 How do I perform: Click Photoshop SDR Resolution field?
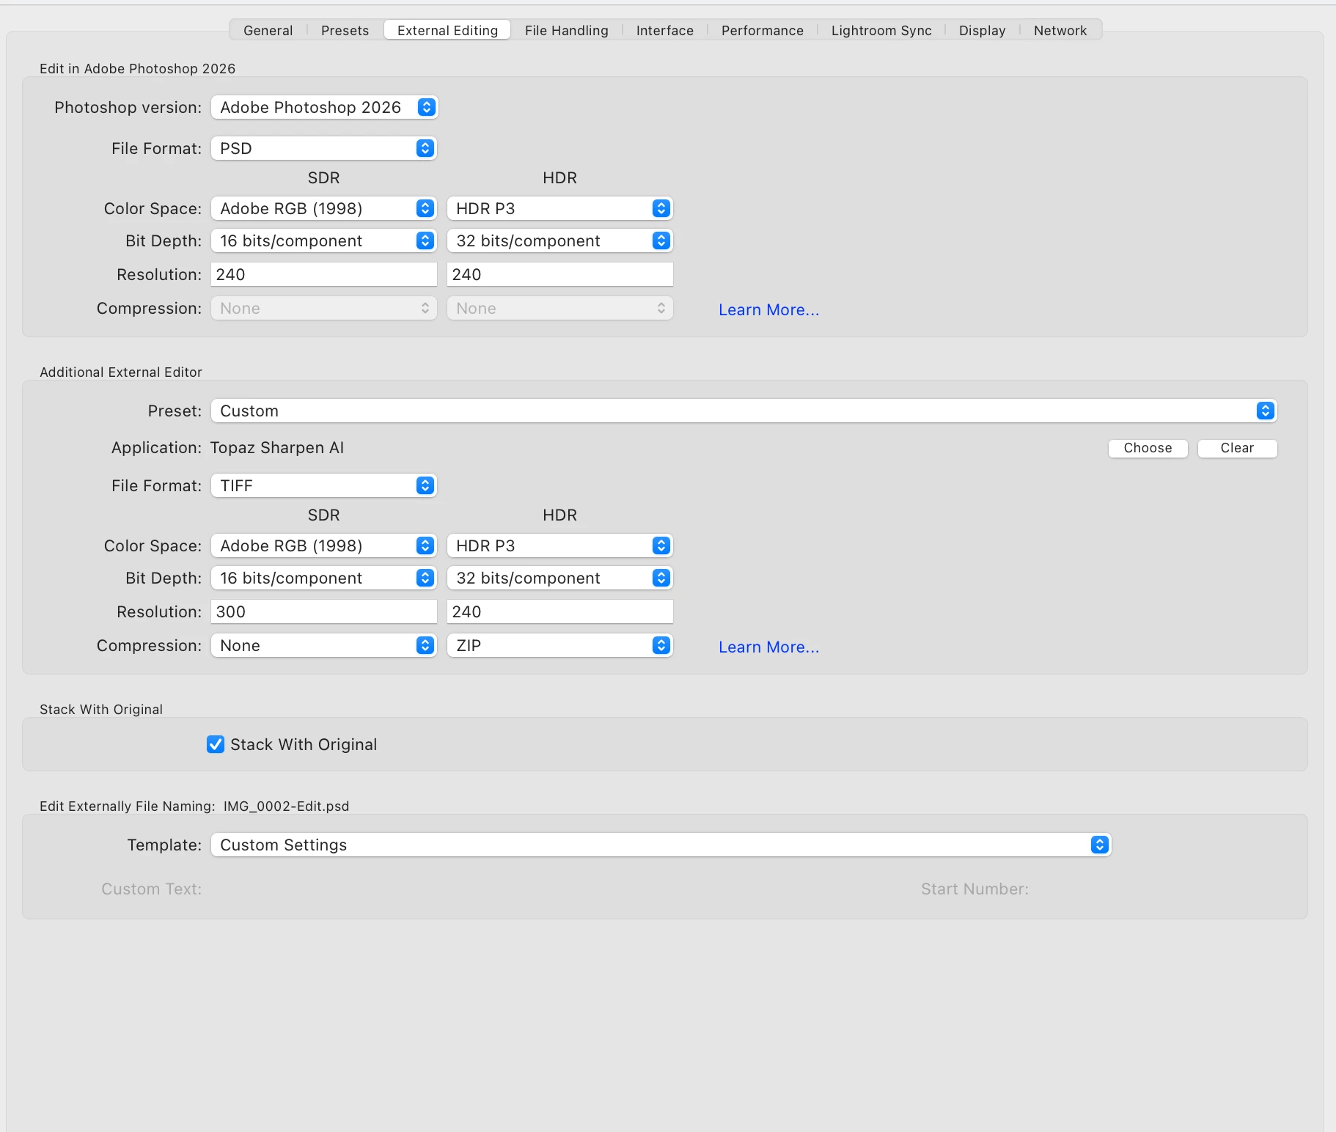tap(324, 274)
